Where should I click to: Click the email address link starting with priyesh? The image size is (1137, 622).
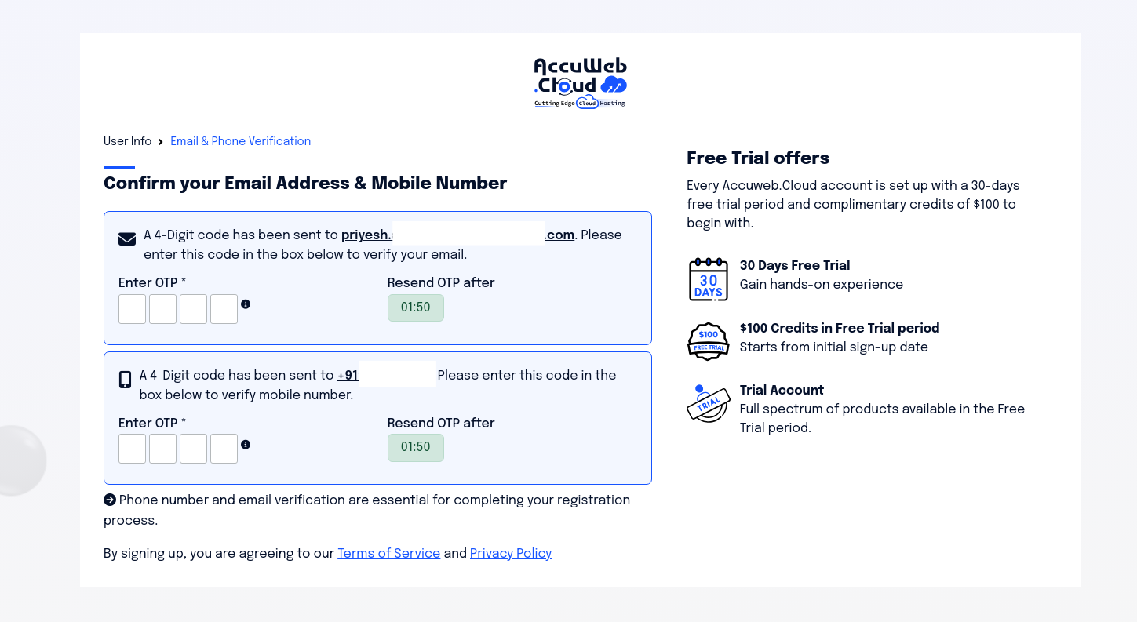point(457,235)
